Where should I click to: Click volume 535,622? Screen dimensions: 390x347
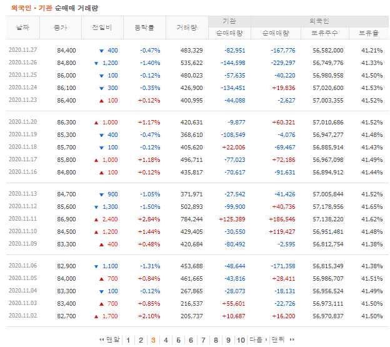[191, 63]
